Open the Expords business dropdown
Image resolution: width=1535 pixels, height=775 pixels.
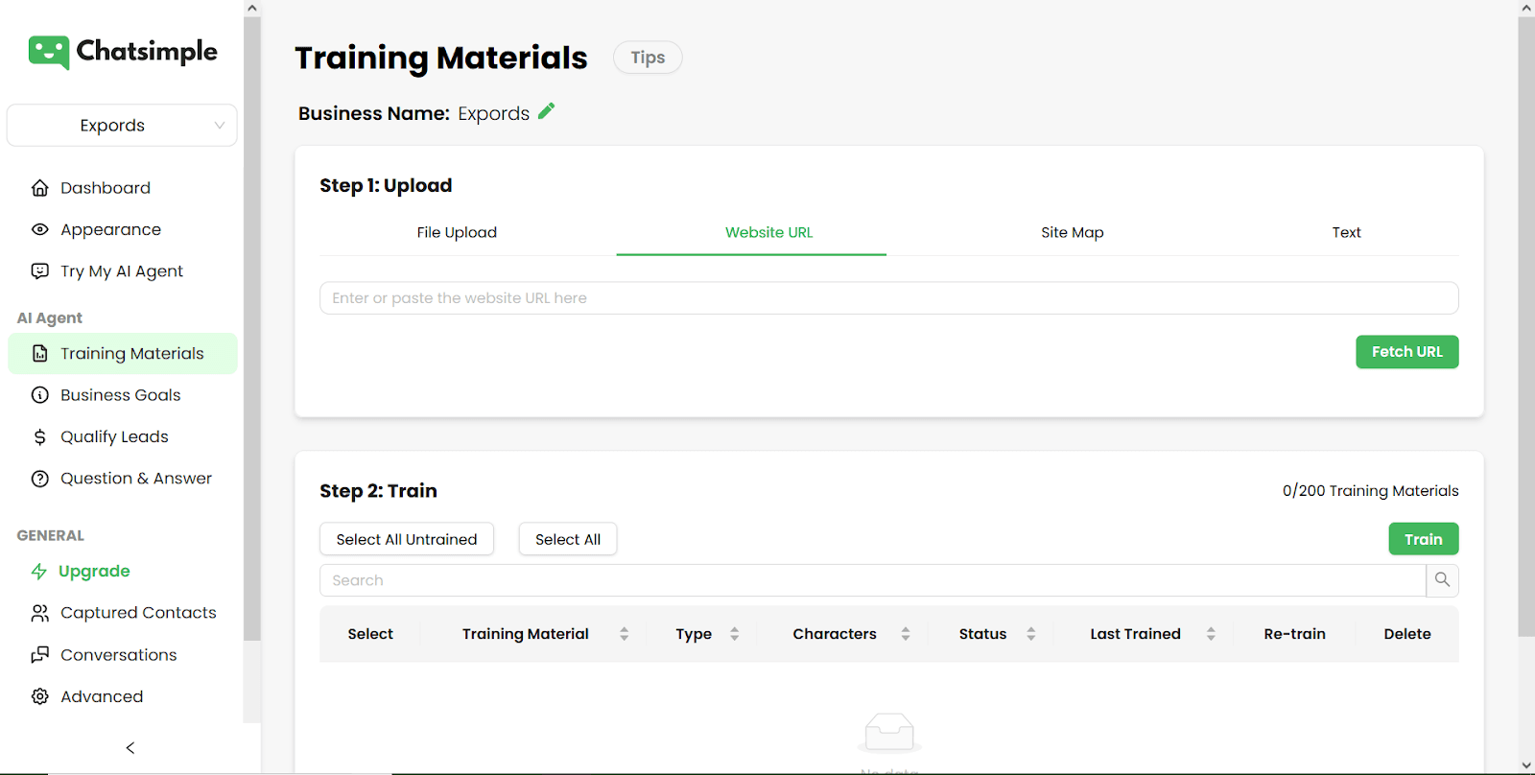[122, 126]
